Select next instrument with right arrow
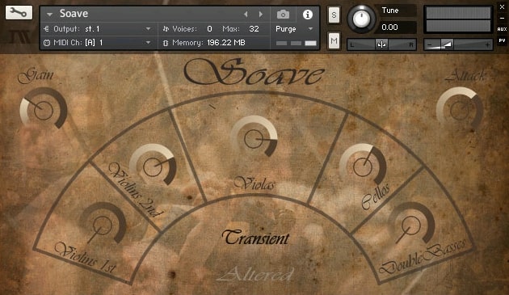The width and height of the screenshot is (509, 295). [261, 14]
